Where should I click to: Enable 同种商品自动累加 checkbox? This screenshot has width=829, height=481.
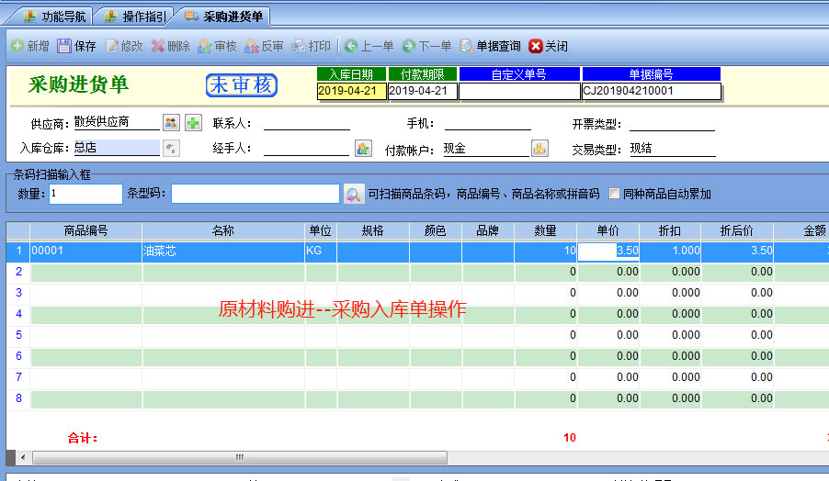click(x=615, y=194)
